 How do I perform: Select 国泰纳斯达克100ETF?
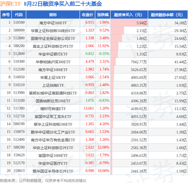coord(53,101)
